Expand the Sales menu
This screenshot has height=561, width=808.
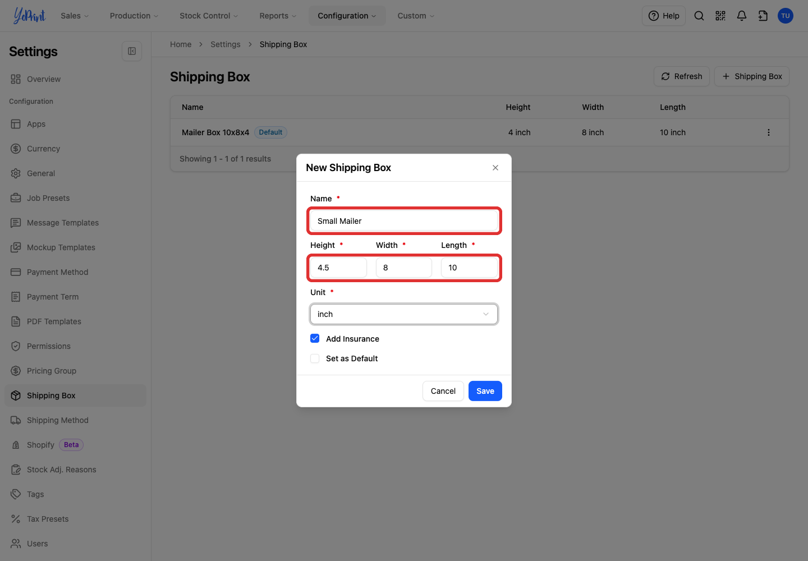75,16
